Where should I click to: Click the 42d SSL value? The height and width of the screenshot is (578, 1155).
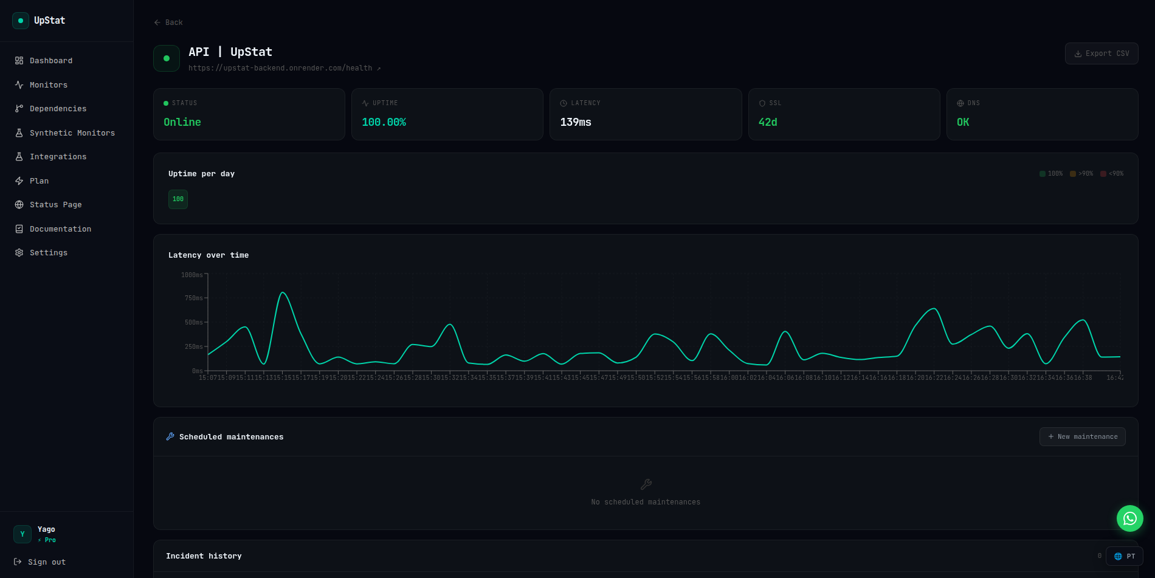pyautogui.click(x=768, y=122)
